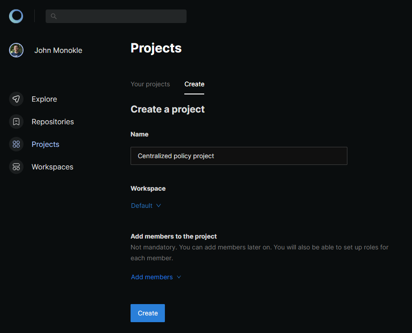Image resolution: width=412 pixels, height=333 pixels.
Task: Open John Monokle's profile avatar
Action: (16, 50)
